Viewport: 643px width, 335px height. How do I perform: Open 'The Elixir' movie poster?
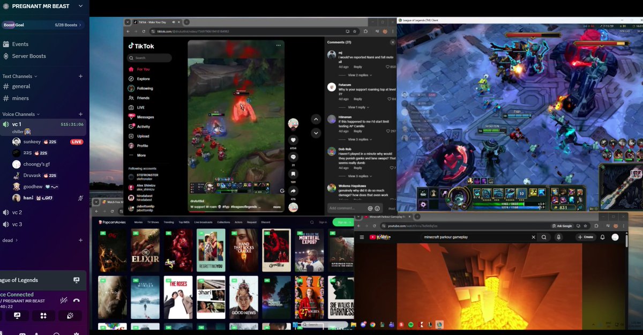pyautogui.click(x=145, y=250)
